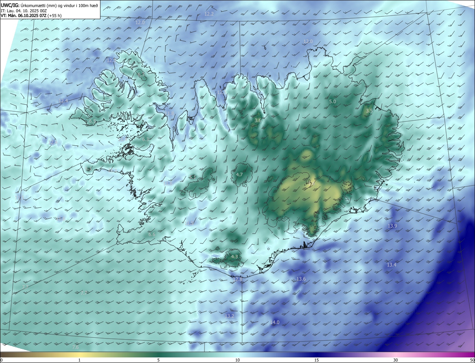This screenshot has height=363, width=475.
Task: Click the 14.0 value label
Action: [275, 322]
